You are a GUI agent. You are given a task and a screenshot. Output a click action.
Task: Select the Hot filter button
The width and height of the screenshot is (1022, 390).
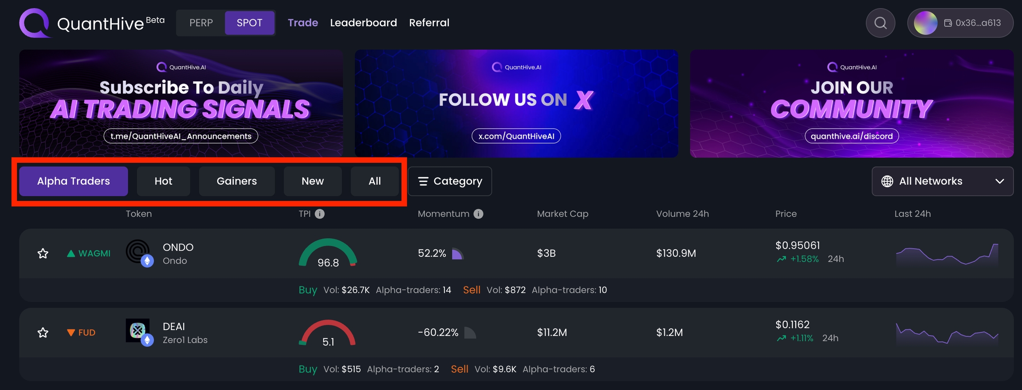[x=163, y=181]
